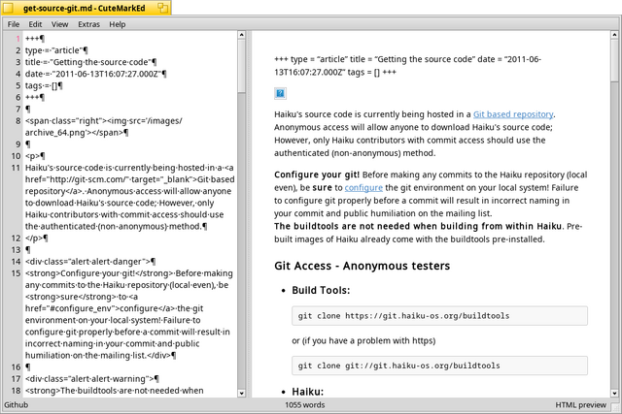
Task: Click the date line in the editor
Action: (x=95, y=74)
